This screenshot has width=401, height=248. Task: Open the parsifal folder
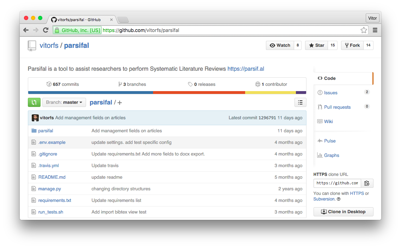click(45, 131)
